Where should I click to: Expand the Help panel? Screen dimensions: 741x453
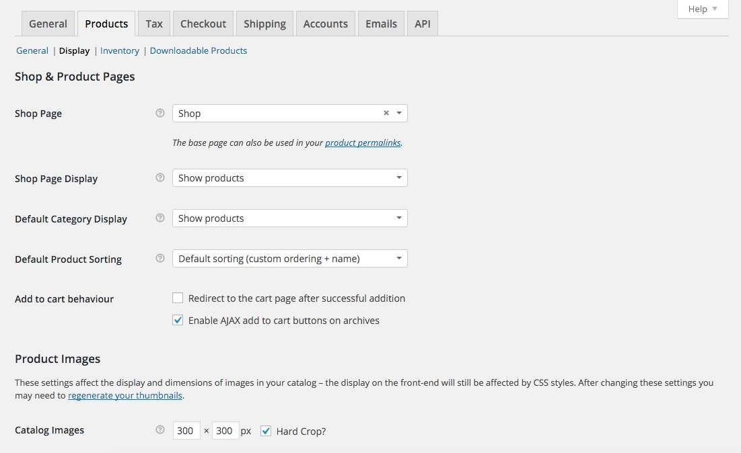[703, 9]
